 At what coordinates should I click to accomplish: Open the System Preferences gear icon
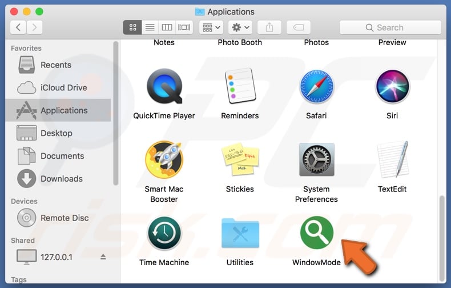(317, 159)
